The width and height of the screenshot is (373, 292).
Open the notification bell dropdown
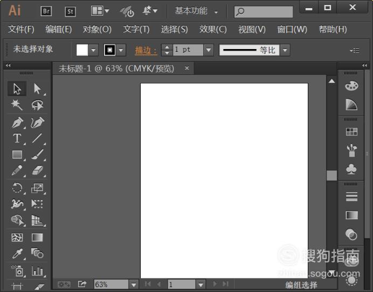[x=150, y=11]
